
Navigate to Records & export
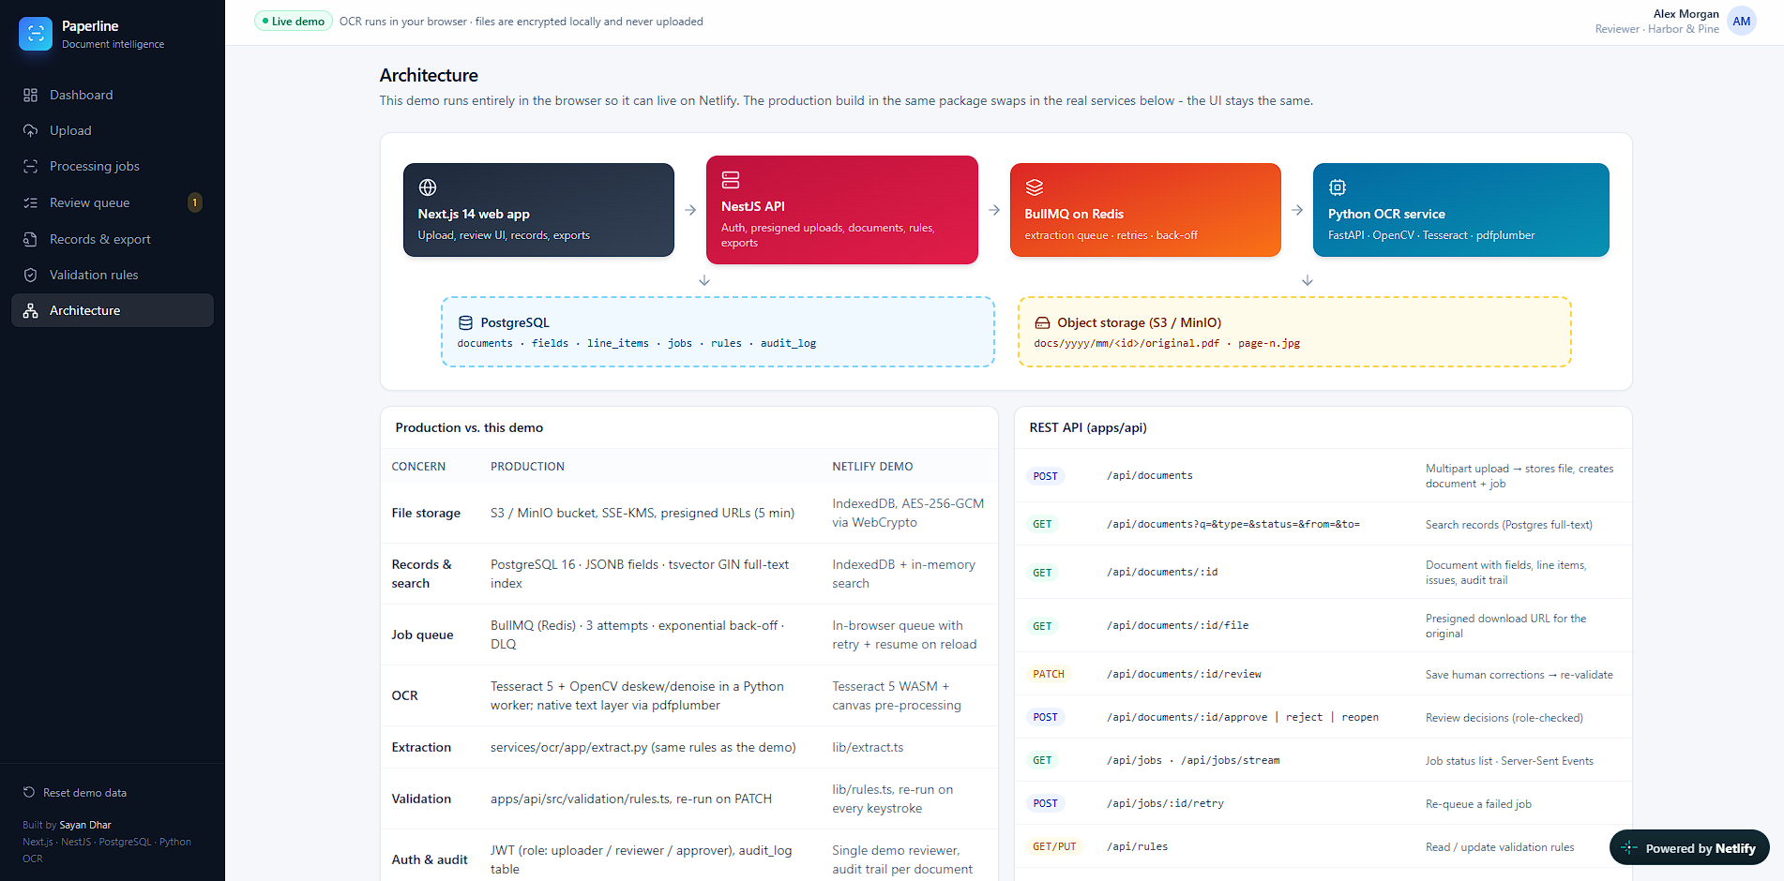(x=113, y=239)
